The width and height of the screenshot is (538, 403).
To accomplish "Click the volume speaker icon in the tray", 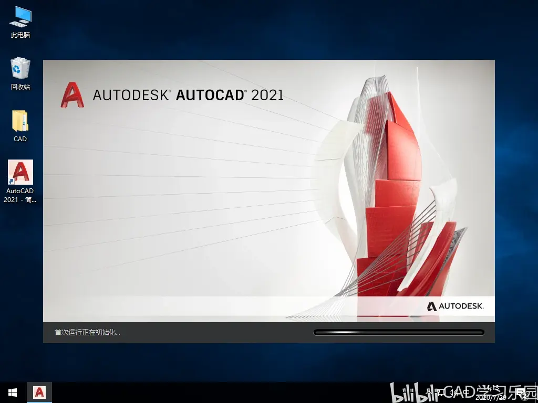I will [x=453, y=392].
